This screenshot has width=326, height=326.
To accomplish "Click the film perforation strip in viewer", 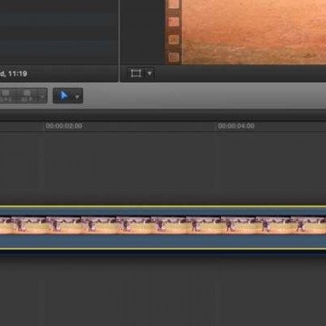I will tap(174, 32).
